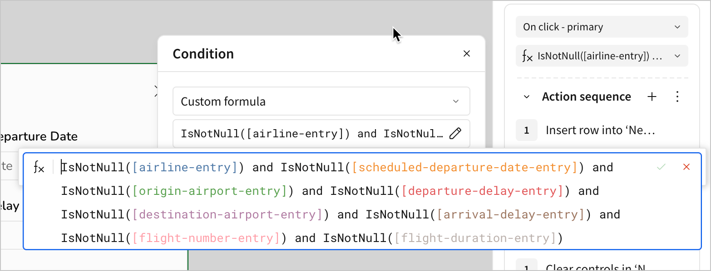
Task: Click the blue airline-entry reference
Action: pyautogui.click(x=185, y=168)
